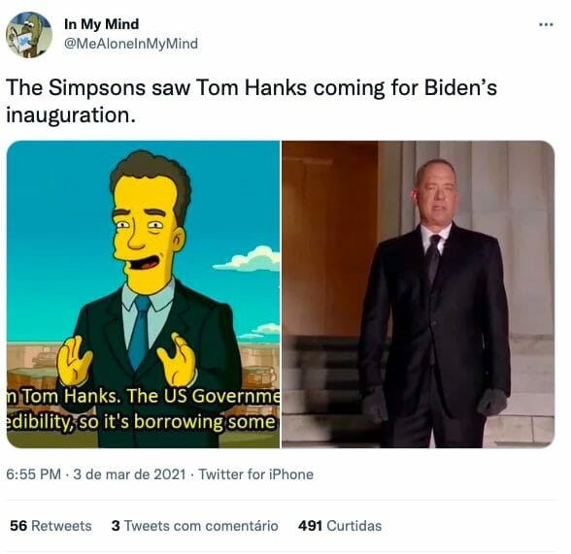Screen dimensions: 571x554
Task: Click the word inauguration in the tweet
Action: (x=68, y=114)
